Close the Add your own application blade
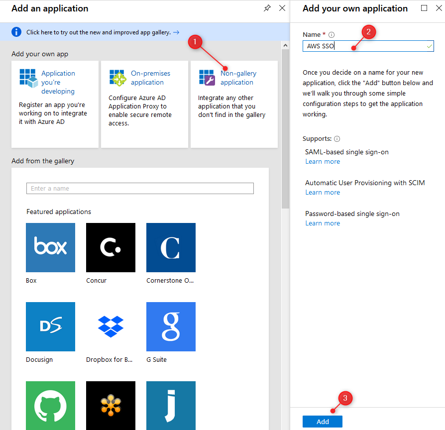The width and height of the screenshot is (445, 430). (x=439, y=8)
